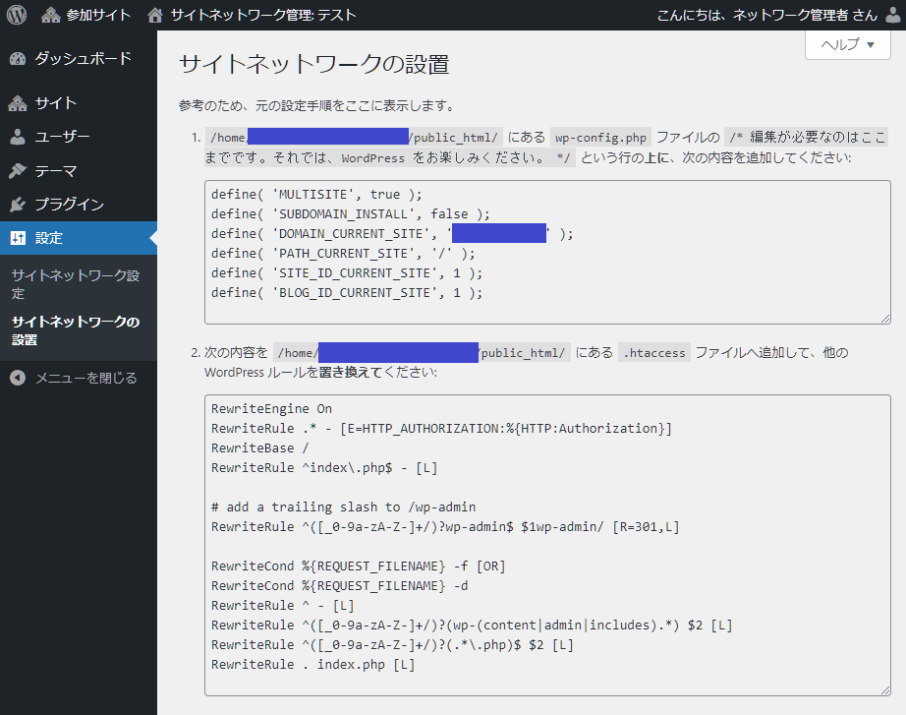This screenshot has height=715, width=906.
Task: Click the .htaccess textarea resize handle
Action: click(885, 690)
